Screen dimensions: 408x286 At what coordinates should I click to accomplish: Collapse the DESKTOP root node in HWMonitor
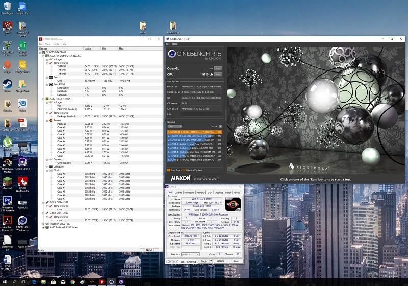pyautogui.click(x=40, y=52)
